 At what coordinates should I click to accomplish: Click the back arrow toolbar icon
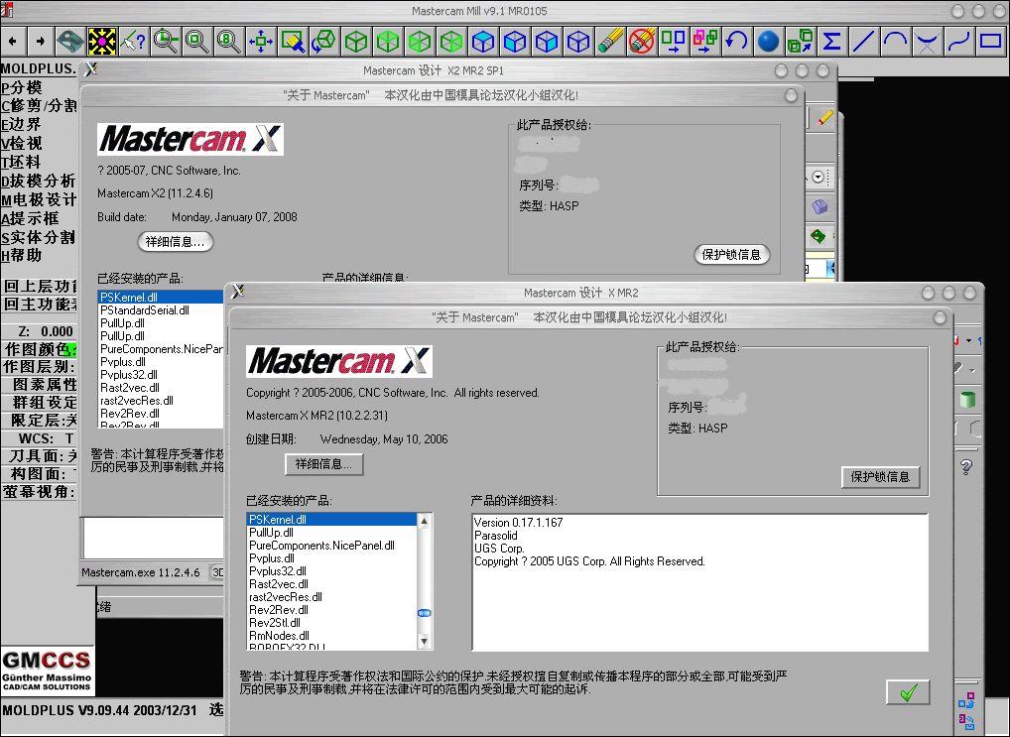(13, 42)
